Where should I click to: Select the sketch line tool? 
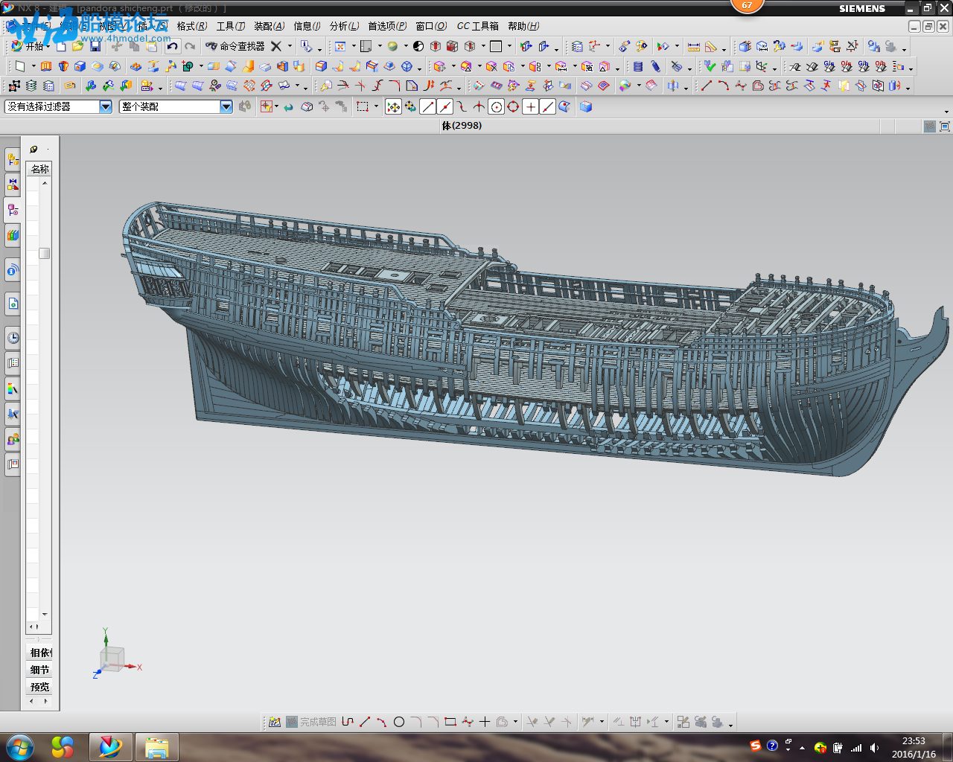click(365, 722)
